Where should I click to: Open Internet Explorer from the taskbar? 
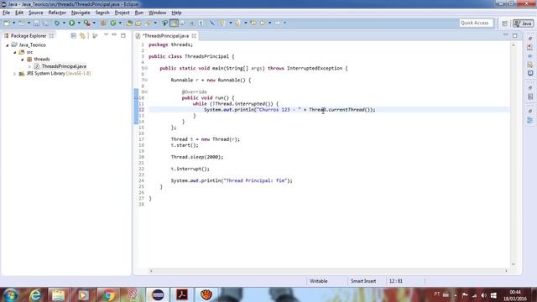click(35, 294)
